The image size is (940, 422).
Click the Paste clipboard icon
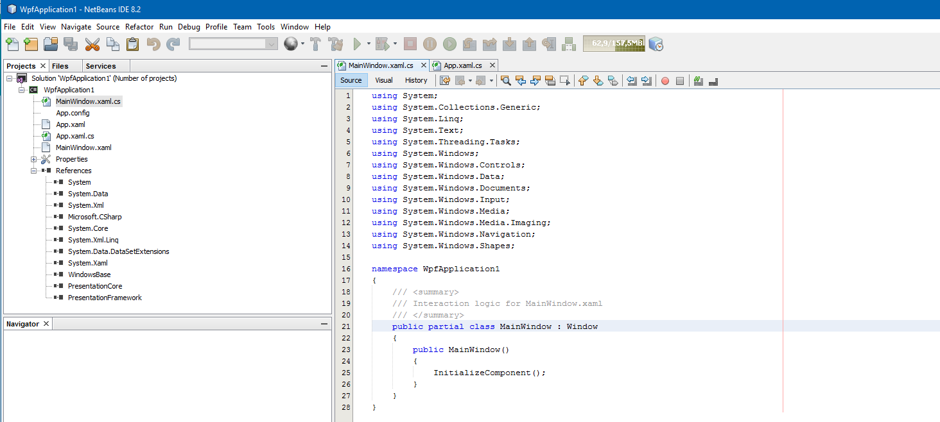tap(132, 44)
